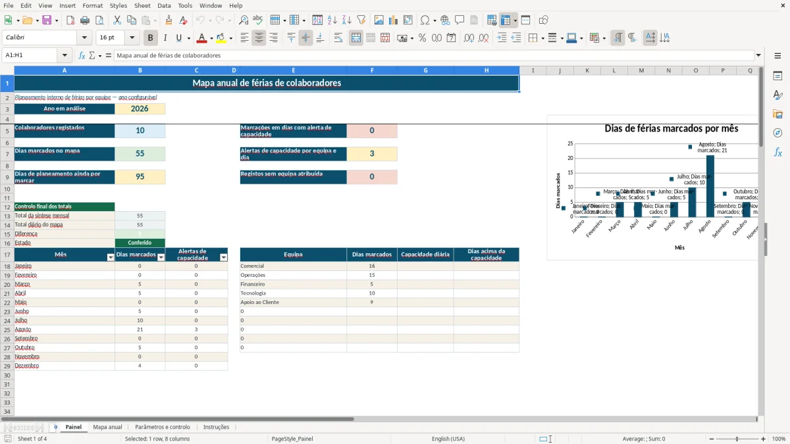This screenshot has height=444, width=790.
Task: Click column header B
Action: tap(140, 70)
